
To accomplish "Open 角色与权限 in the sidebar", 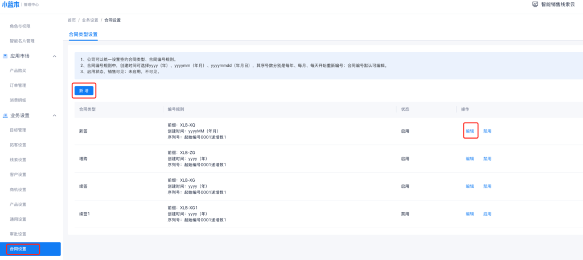I will pyautogui.click(x=20, y=26).
